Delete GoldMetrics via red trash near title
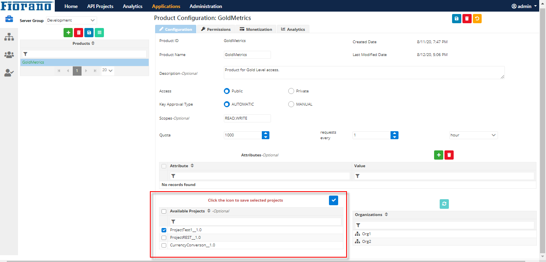546x262 pixels. coord(467,19)
